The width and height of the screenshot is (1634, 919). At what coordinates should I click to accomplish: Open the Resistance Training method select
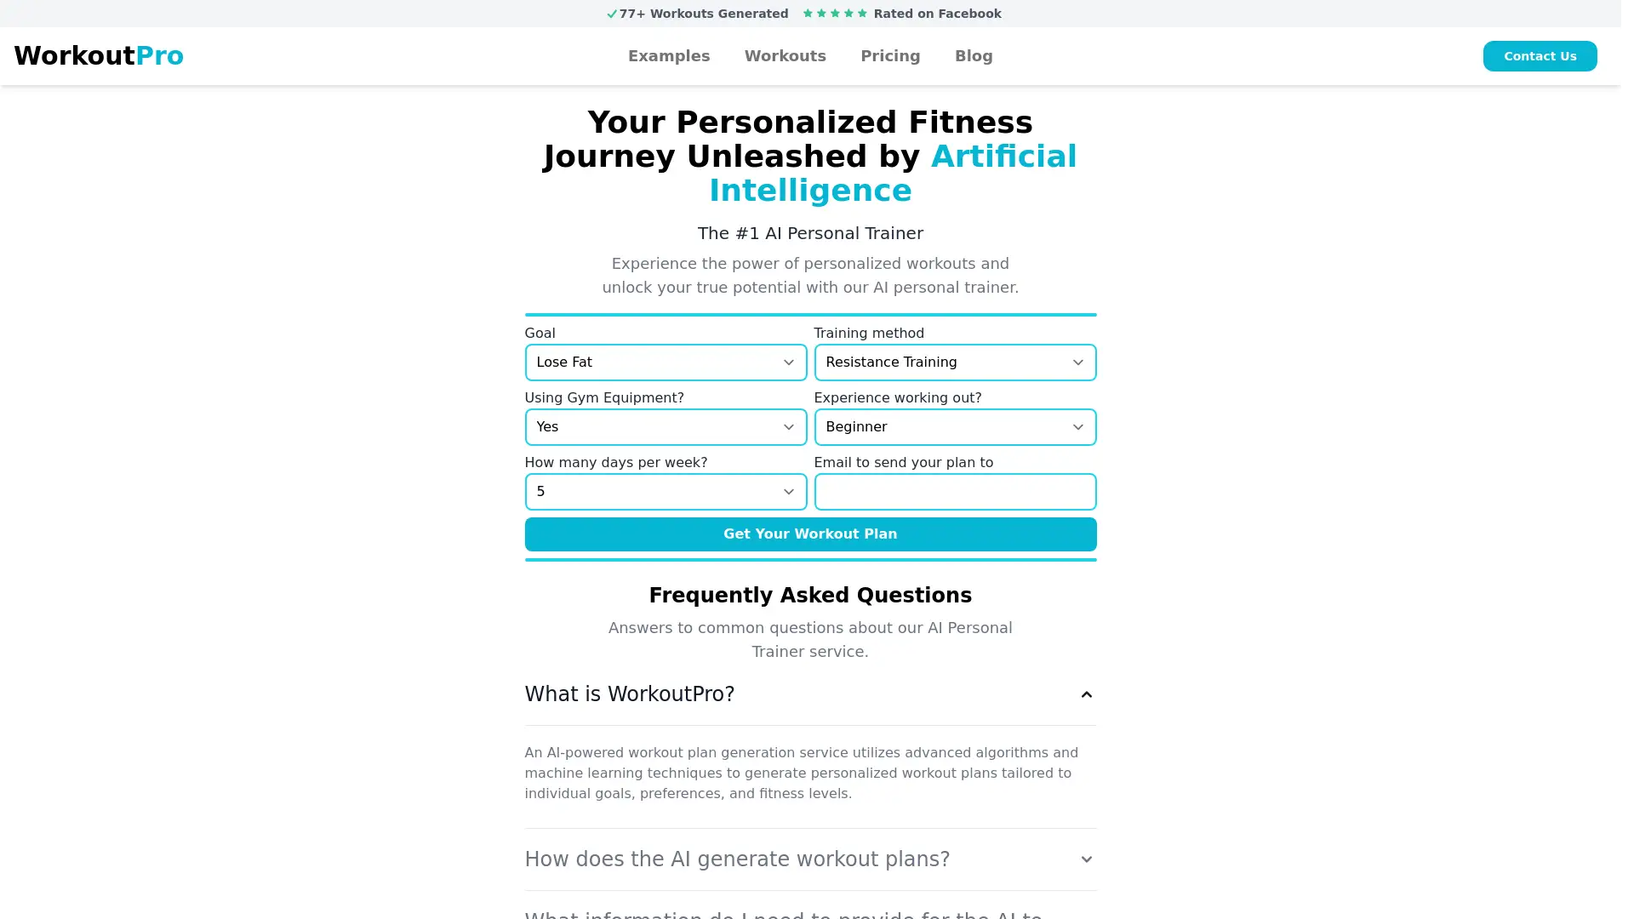955,362
